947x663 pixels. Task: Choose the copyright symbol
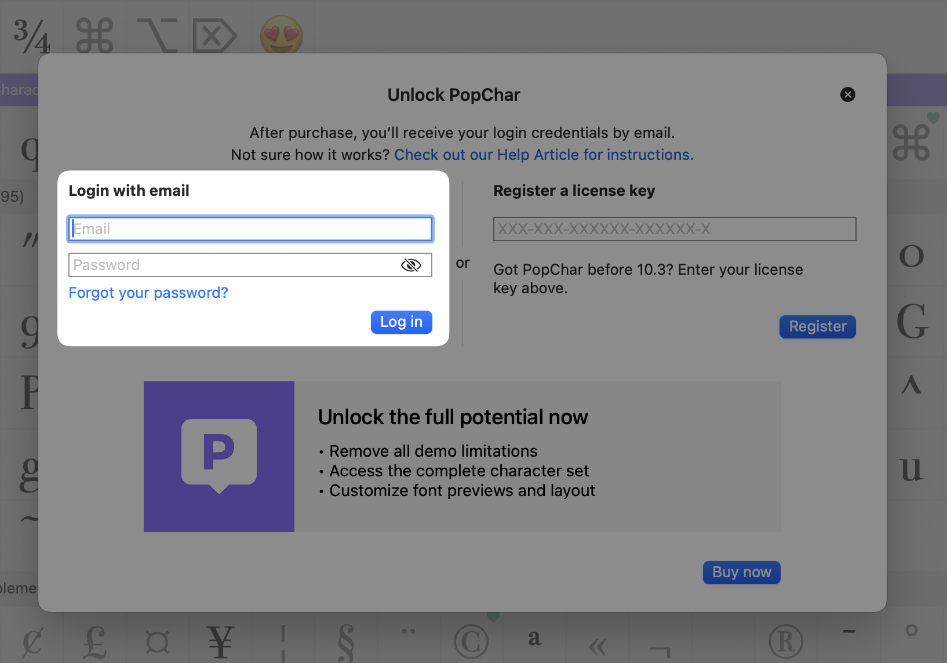coord(471,642)
